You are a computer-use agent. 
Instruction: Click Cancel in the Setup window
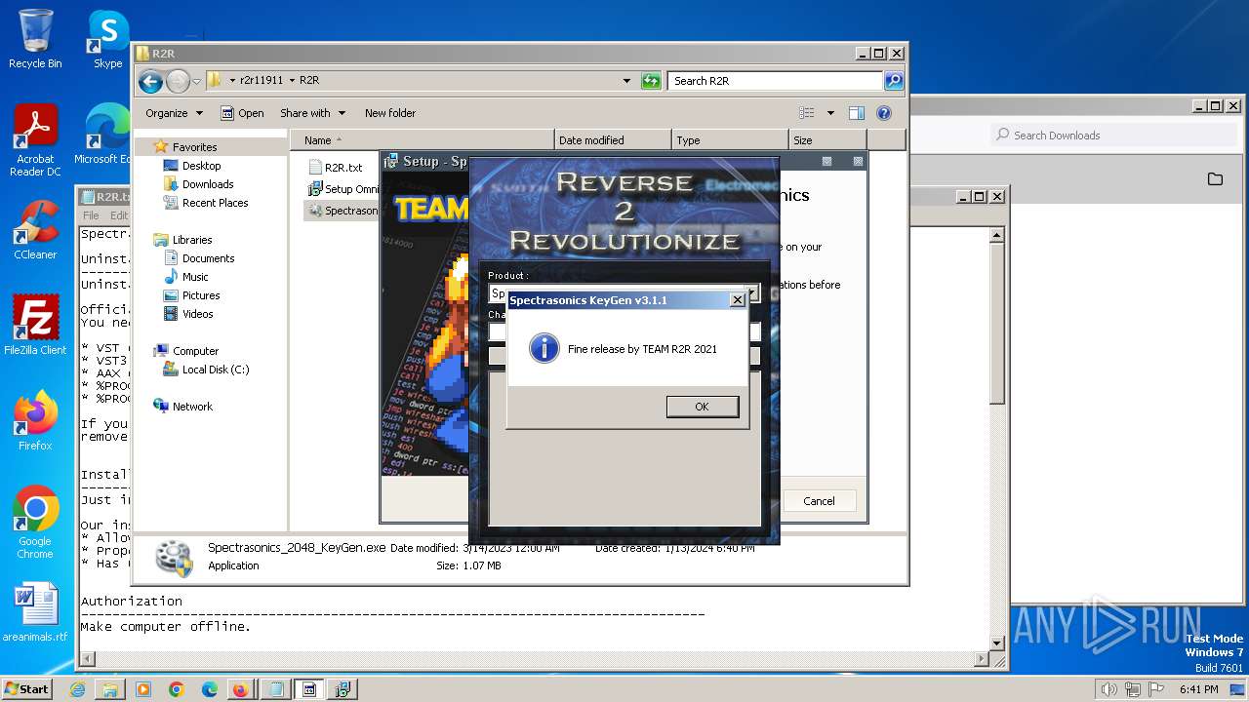pos(819,501)
